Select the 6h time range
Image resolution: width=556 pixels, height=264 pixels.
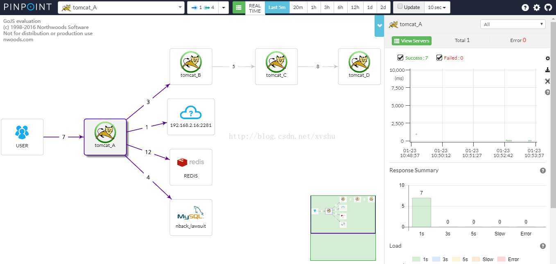[340, 7]
